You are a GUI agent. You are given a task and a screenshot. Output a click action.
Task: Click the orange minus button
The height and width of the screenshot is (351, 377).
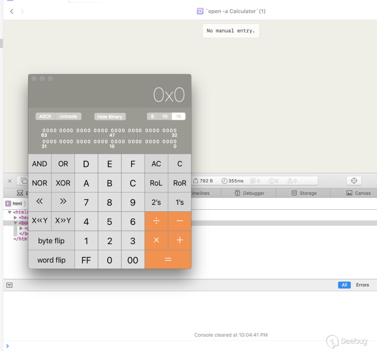click(x=180, y=221)
